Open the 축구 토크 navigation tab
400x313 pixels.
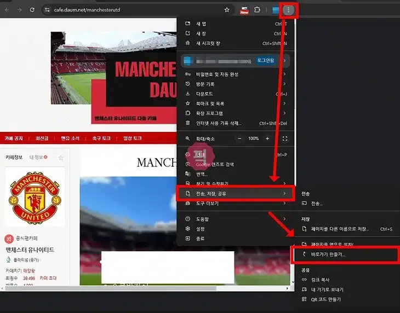coord(101,138)
